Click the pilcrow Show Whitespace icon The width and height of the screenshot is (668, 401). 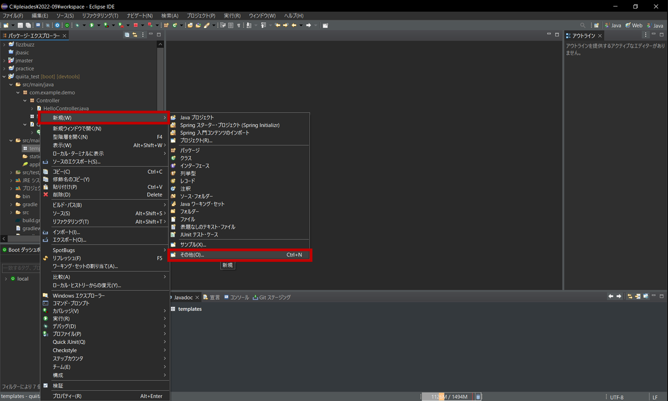click(x=239, y=25)
